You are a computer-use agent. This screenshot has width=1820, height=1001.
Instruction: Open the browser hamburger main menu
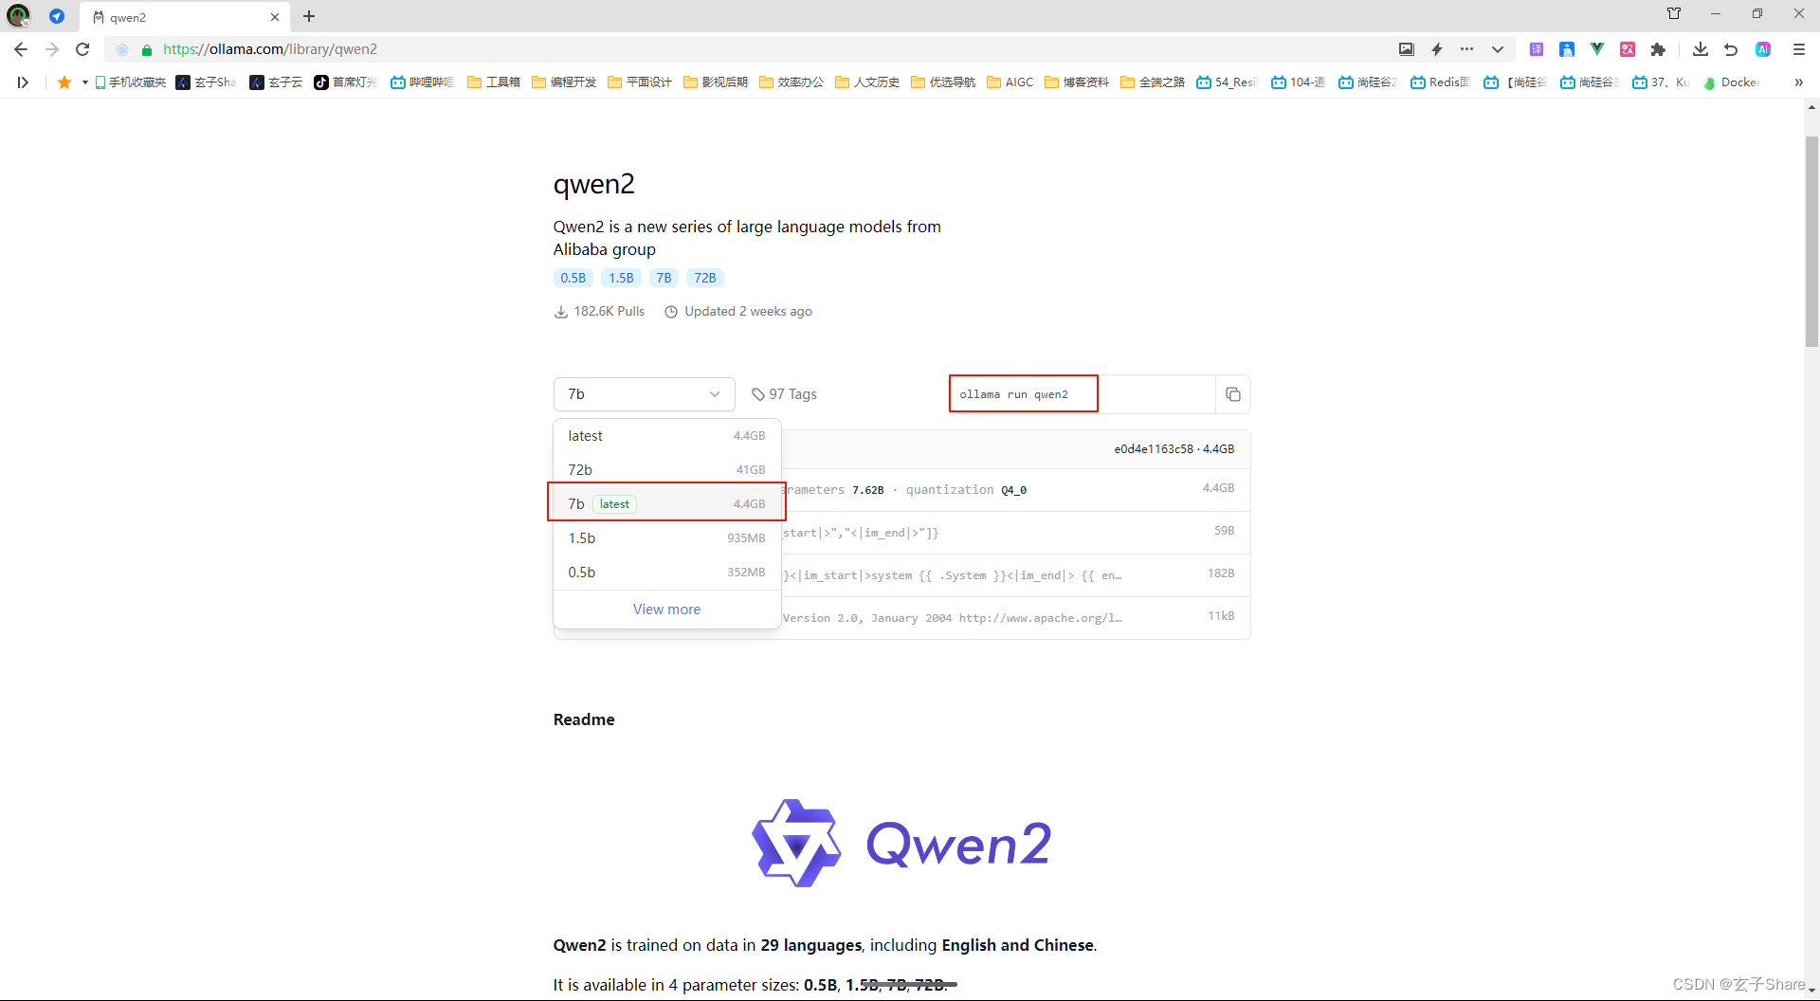[x=1799, y=49]
